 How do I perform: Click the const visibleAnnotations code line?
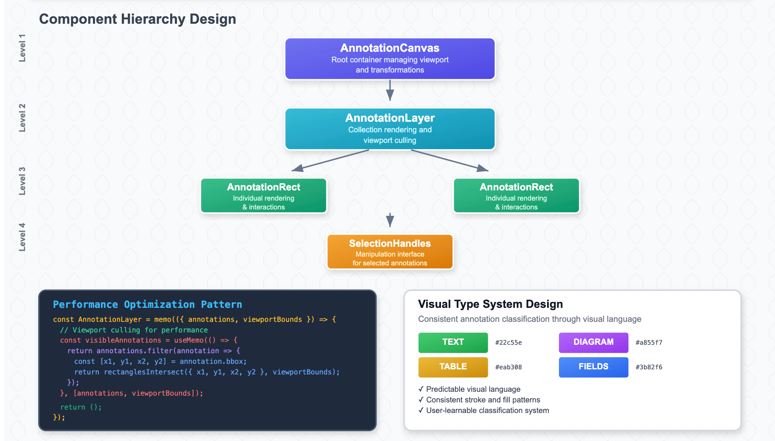pyautogui.click(x=149, y=340)
